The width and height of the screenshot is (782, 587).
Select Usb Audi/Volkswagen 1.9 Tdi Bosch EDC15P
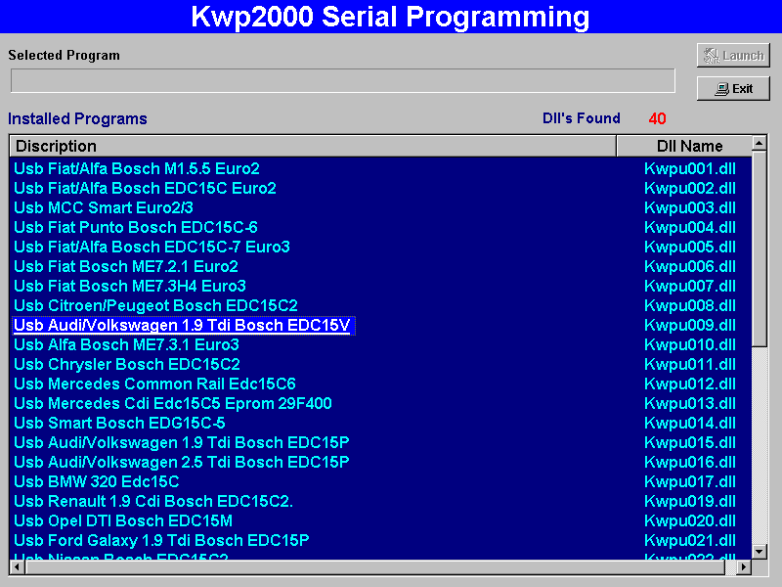[x=182, y=443]
